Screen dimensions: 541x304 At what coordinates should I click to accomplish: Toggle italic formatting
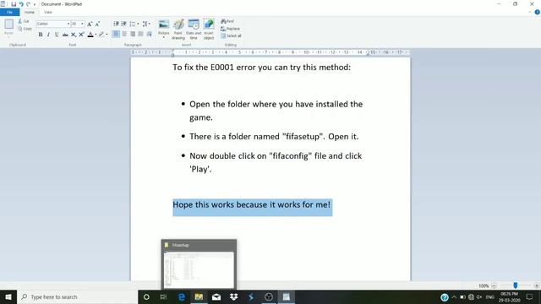[x=48, y=35]
